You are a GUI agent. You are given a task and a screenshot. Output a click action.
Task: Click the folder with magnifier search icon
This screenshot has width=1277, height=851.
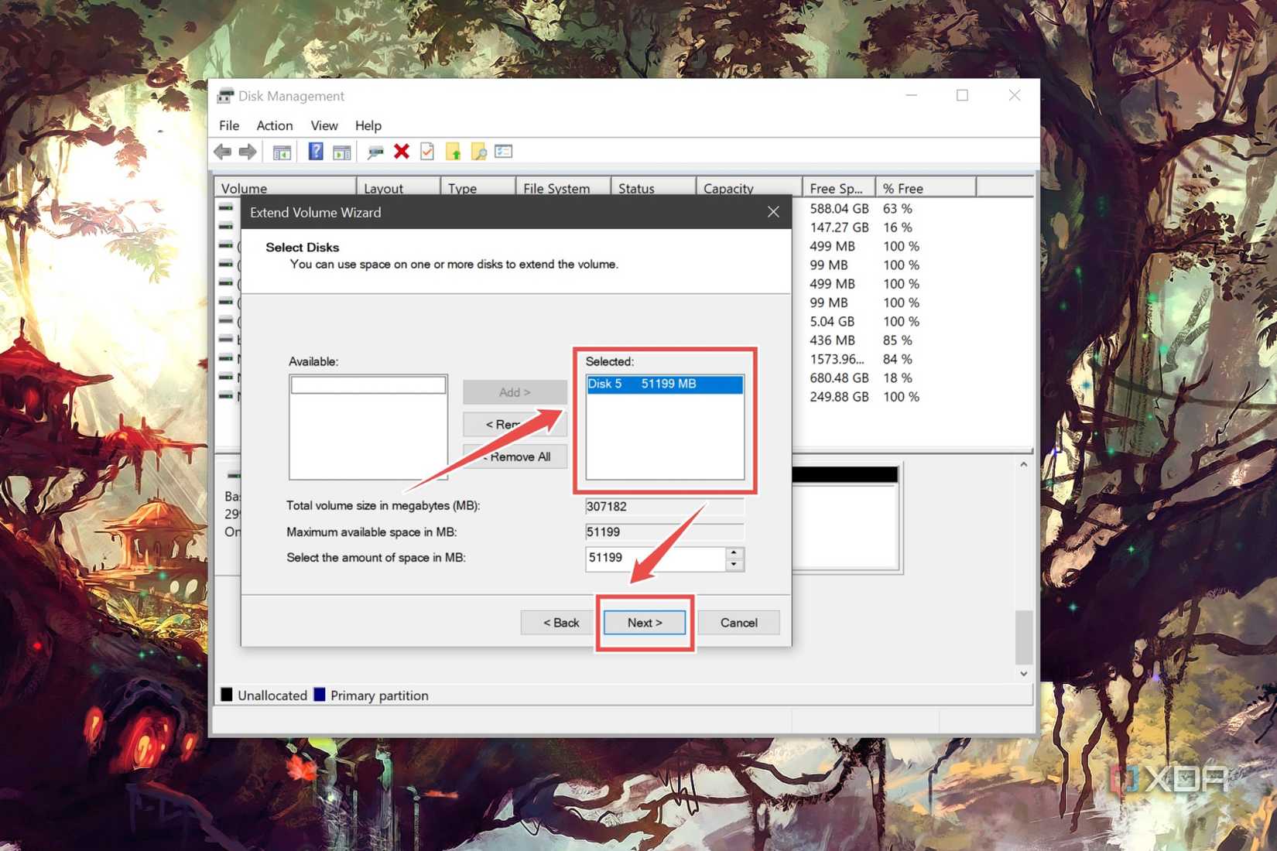click(478, 152)
